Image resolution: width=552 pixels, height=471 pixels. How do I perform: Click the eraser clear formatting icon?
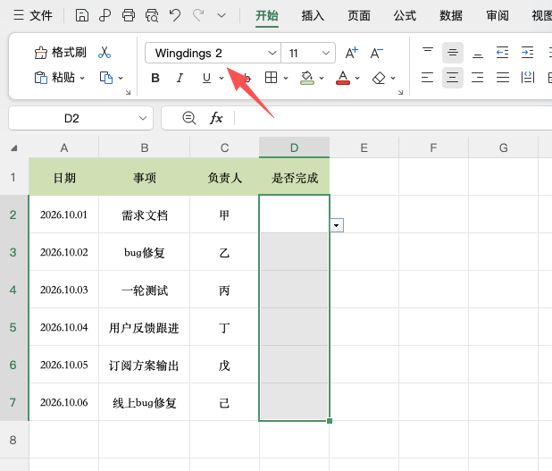379,78
